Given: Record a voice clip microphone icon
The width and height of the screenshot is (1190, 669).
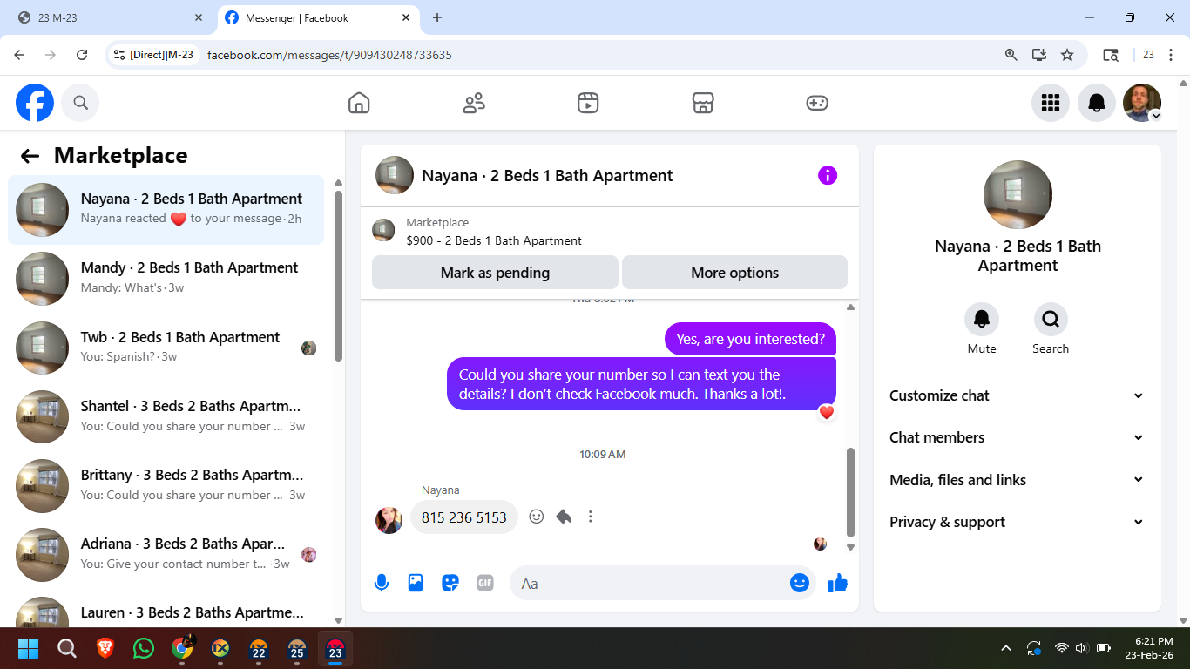Looking at the screenshot, I should 381,584.
